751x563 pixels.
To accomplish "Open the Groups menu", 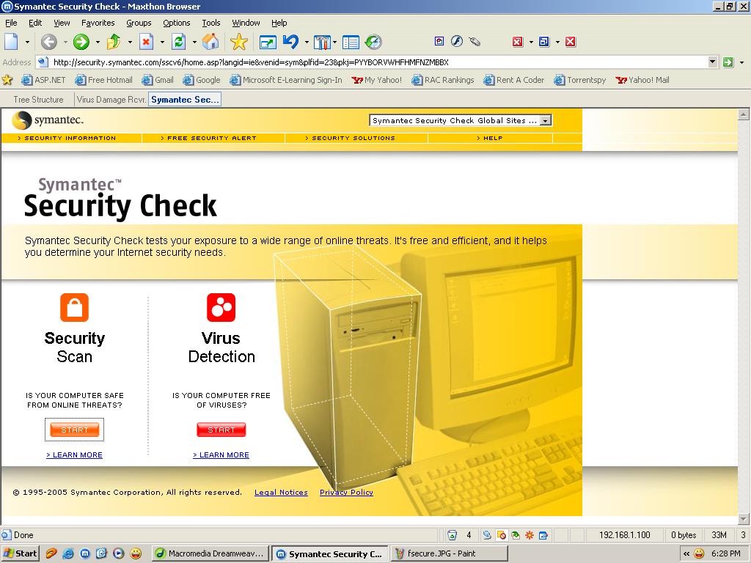I will (139, 23).
